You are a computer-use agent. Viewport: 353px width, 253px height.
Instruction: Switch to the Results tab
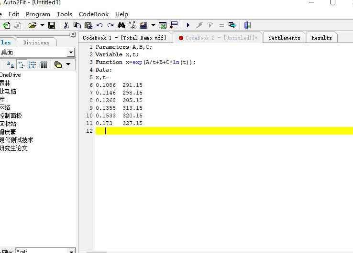pyautogui.click(x=321, y=38)
